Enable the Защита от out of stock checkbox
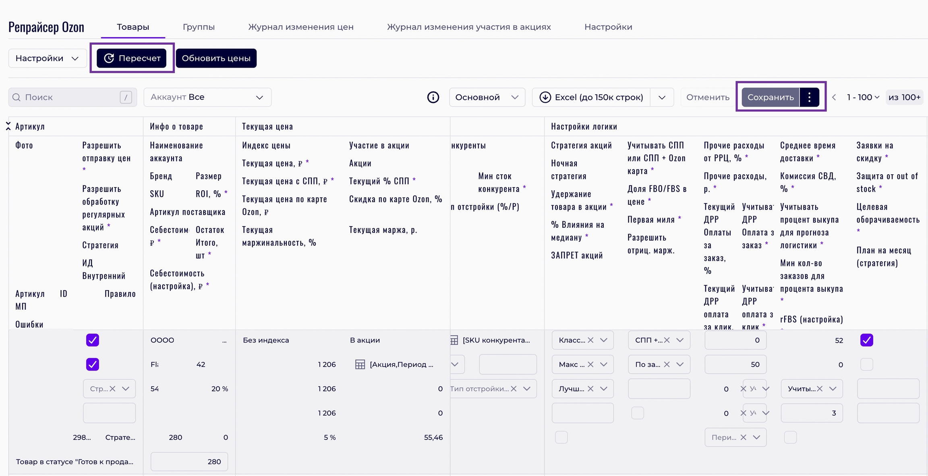Image resolution: width=928 pixels, height=476 pixels. (x=866, y=365)
